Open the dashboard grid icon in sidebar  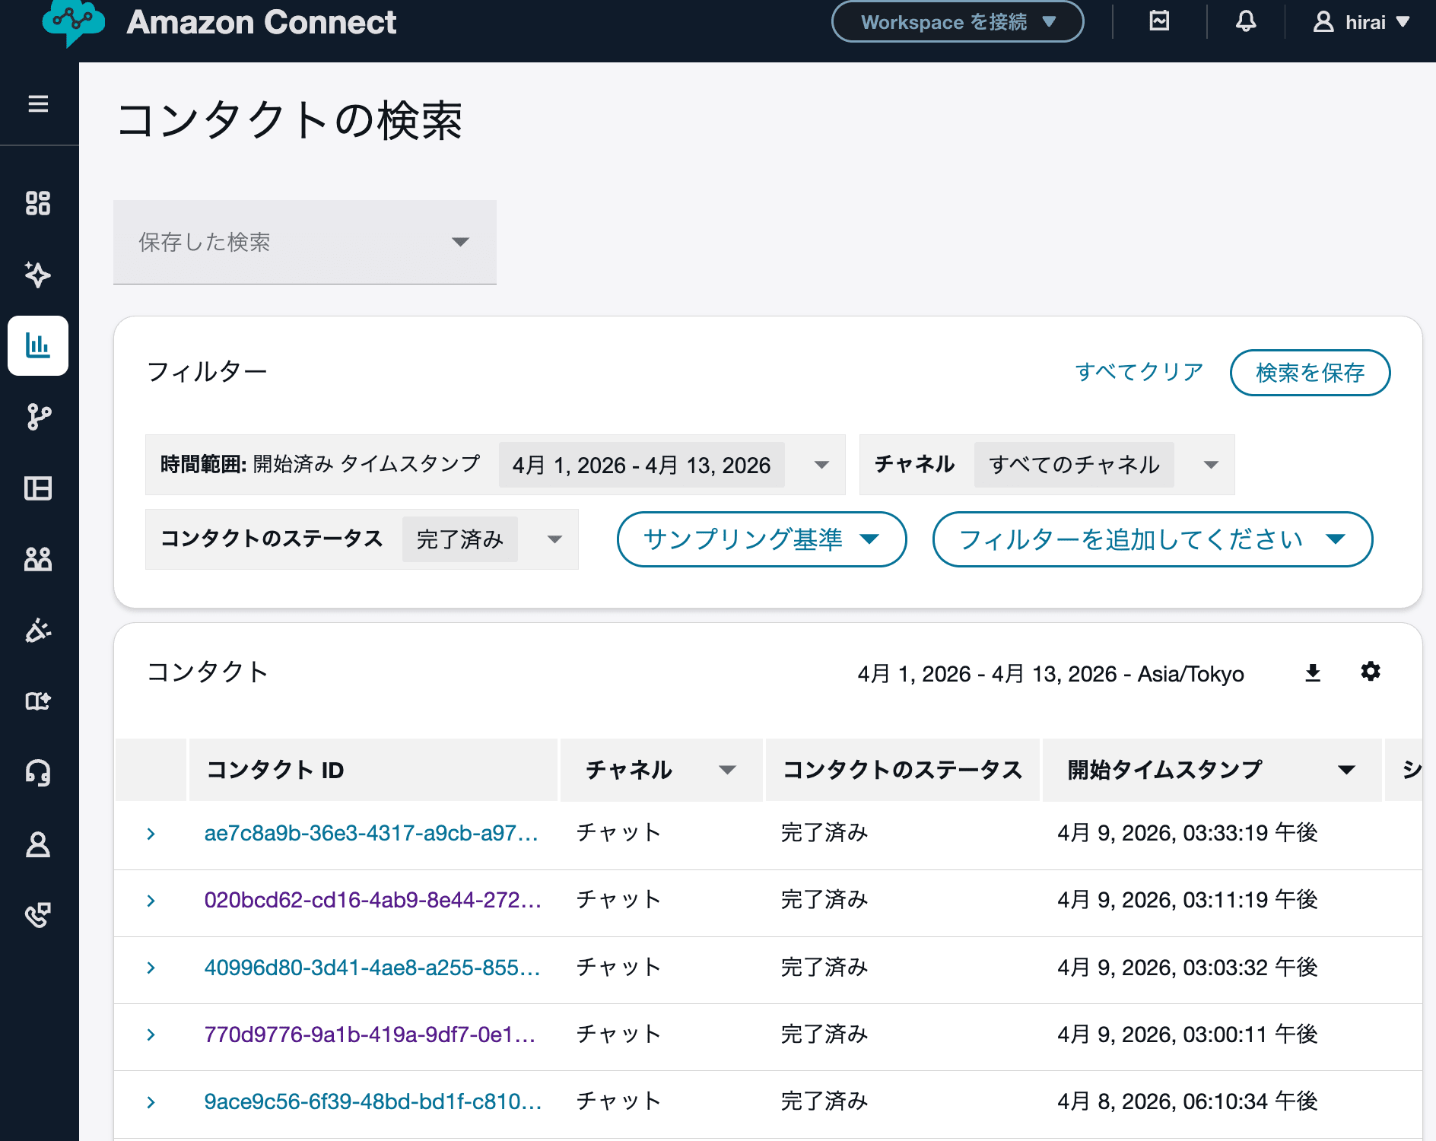coord(38,204)
